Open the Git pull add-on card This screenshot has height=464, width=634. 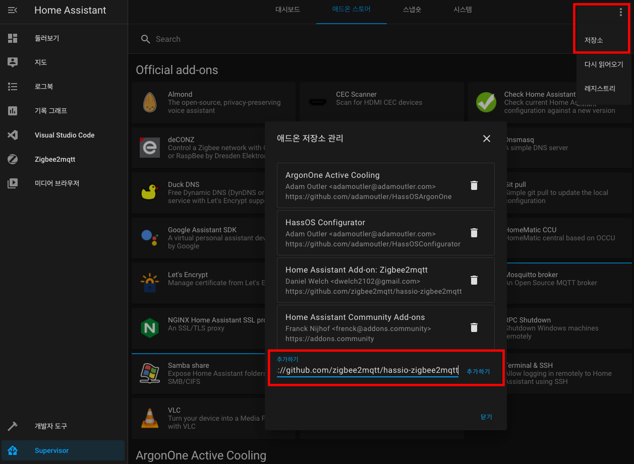click(x=569, y=192)
